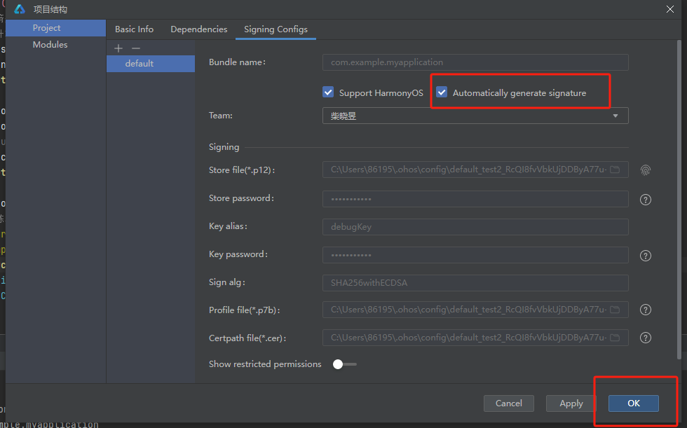Click the DevEco logo in title bar
The image size is (687, 428).
[20, 9]
